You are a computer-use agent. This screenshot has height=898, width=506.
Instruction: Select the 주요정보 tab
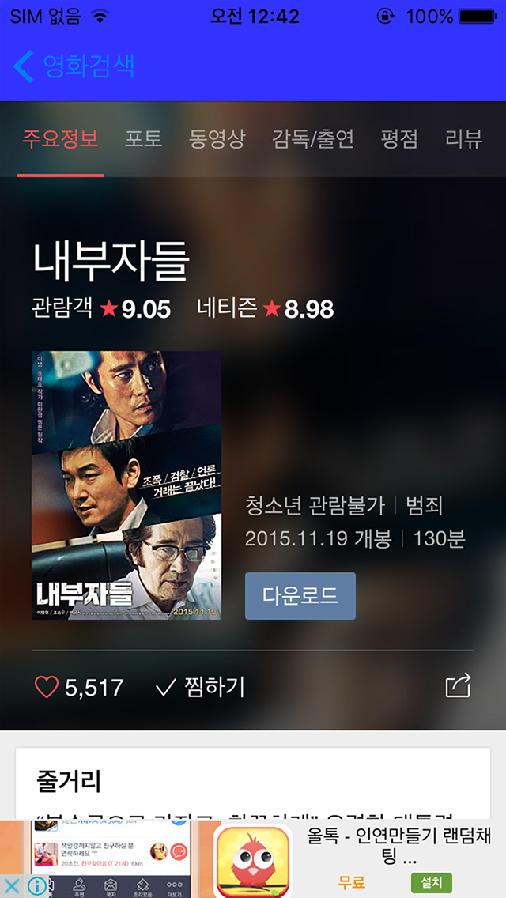coord(60,139)
